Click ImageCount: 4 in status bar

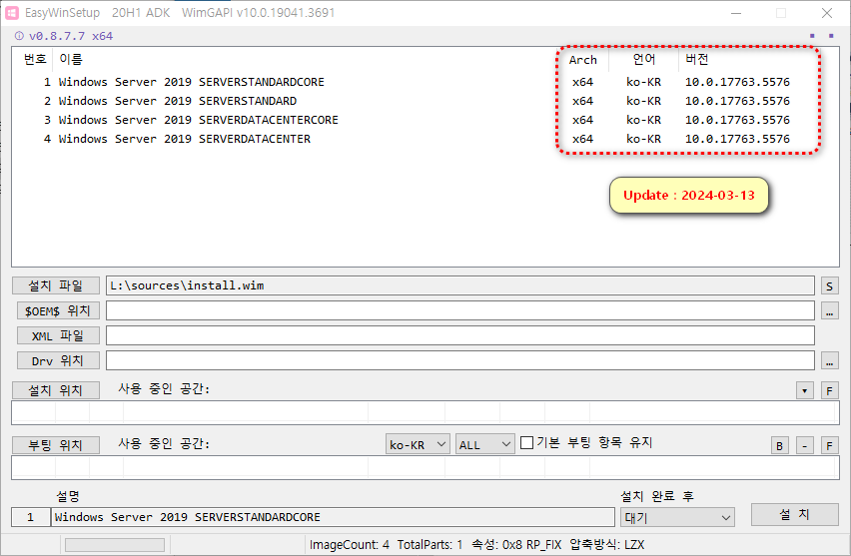349,545
